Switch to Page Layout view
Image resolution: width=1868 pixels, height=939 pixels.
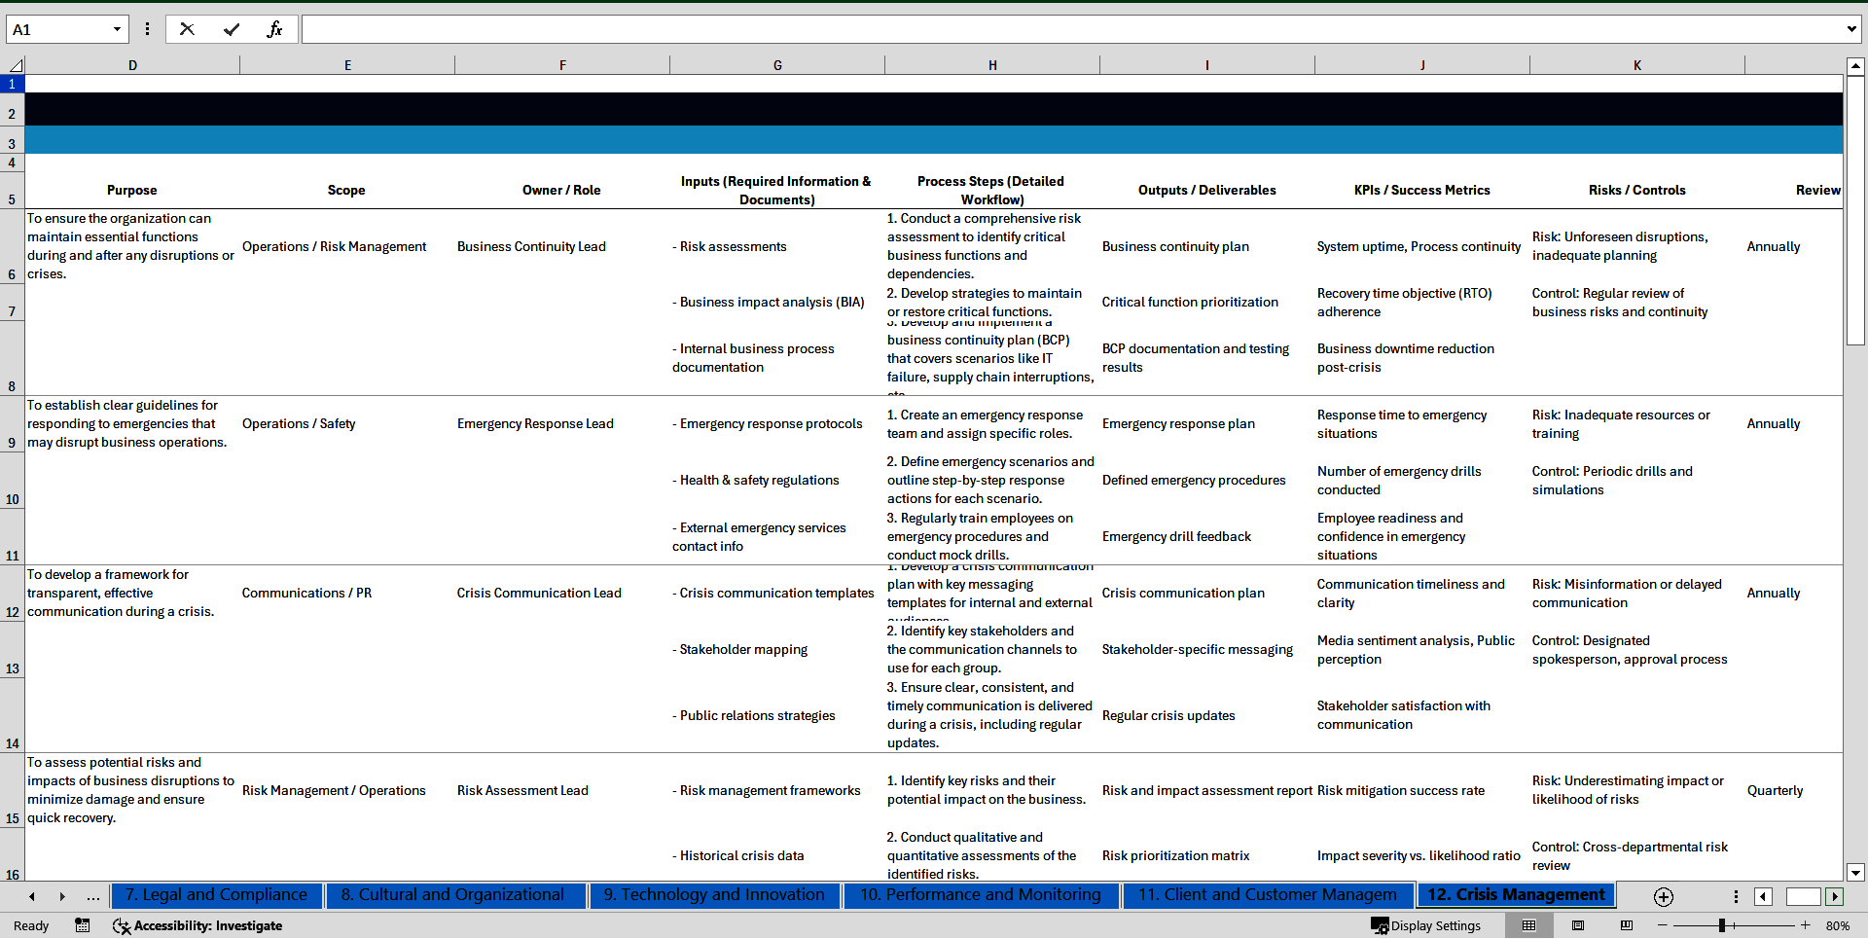coord(1578,925)
